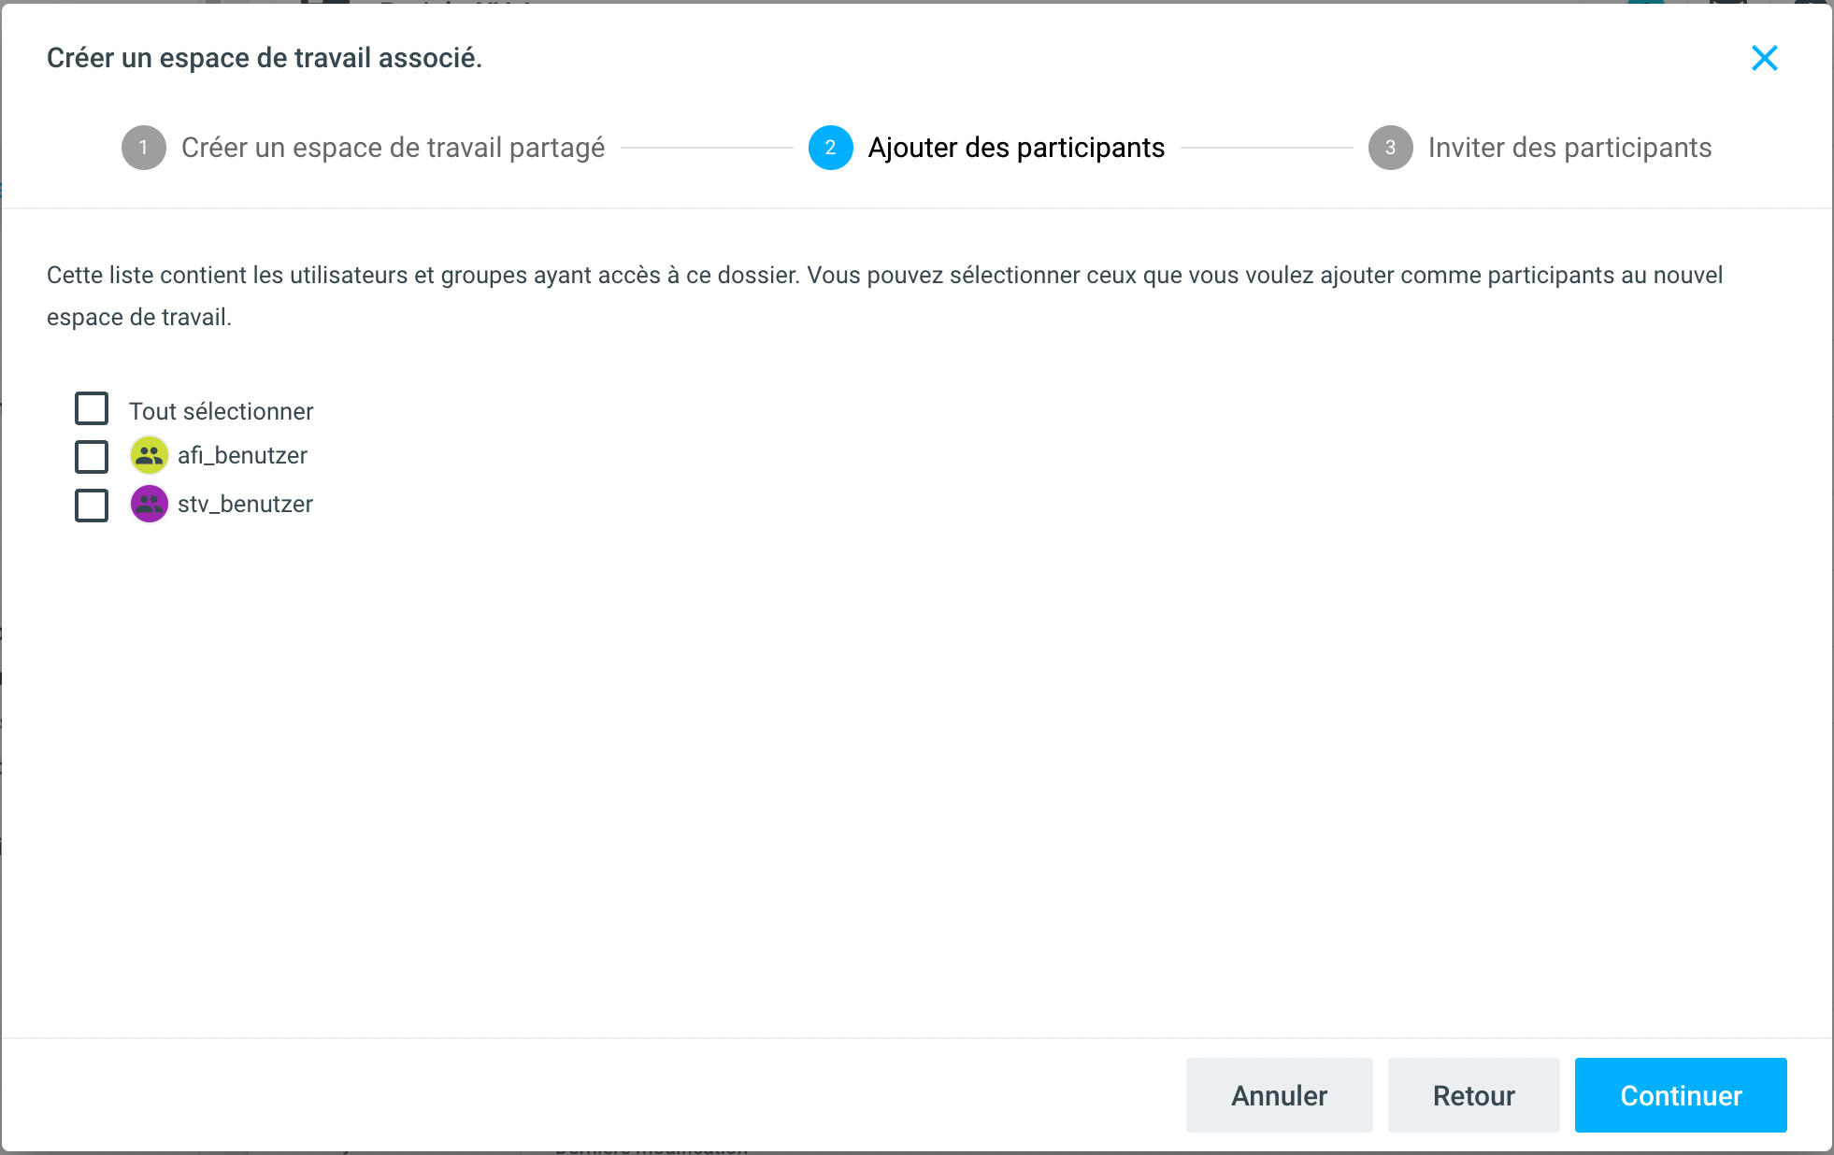Click the stv_benutzer group name

pos(245,504)
